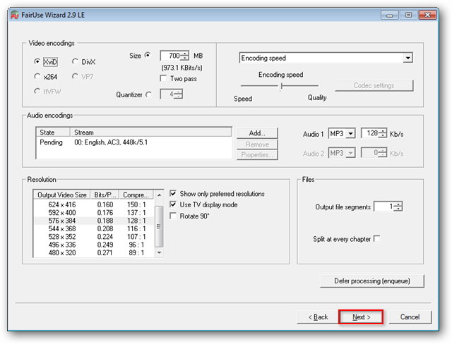Select the 480 x 320 resolution row
452x344 pixels.
point(95,253)
